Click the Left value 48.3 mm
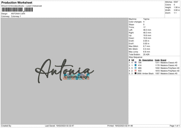 tap(147, 30)
